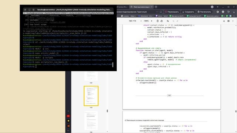Open PDF viewer more options menu

point(233,21)
